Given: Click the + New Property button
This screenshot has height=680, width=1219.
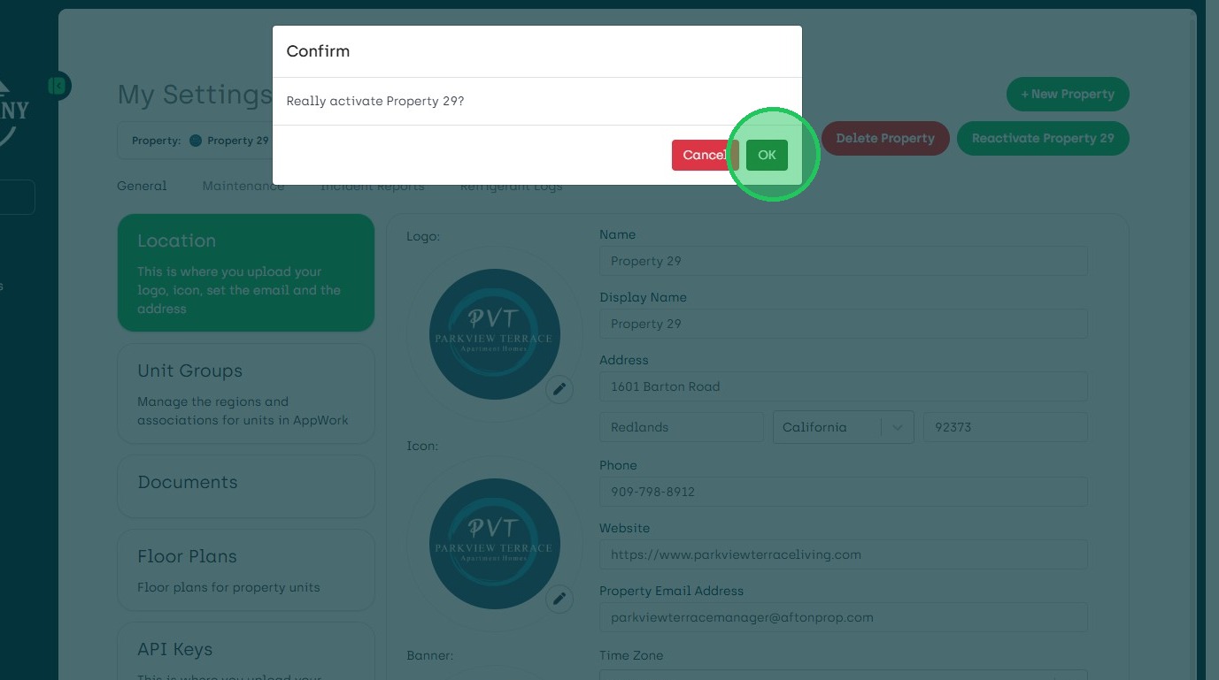Looking at the screenshot, I should coord(1068,94).
